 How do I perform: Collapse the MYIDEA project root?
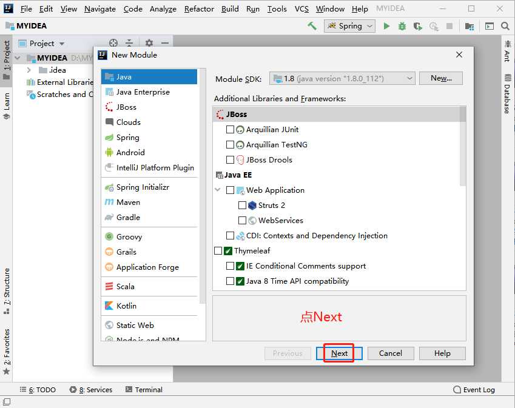(x=18, y=58)
